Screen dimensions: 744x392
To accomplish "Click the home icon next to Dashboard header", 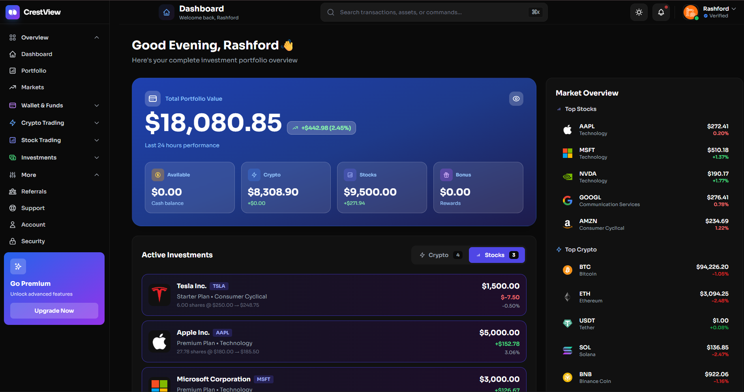I will 167,12.
